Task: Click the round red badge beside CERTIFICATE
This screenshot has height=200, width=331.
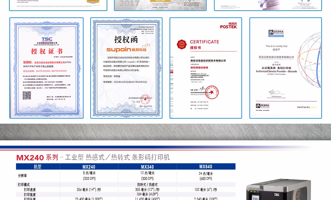Action: (x=182, y=44)
